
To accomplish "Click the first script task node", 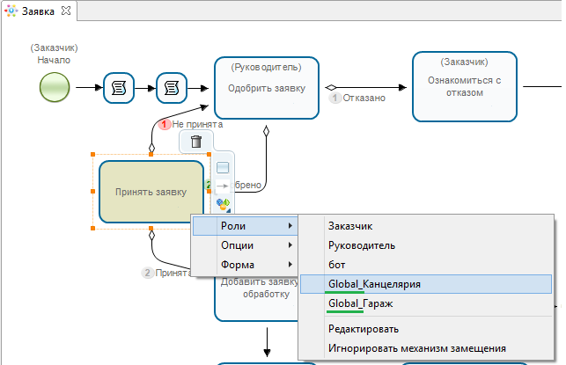I will coord(118,88).
